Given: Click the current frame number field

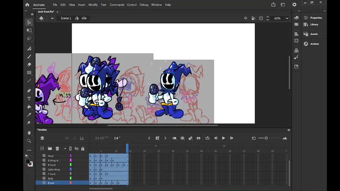Looking at the screenshot, I should click(x=117, y=138).
